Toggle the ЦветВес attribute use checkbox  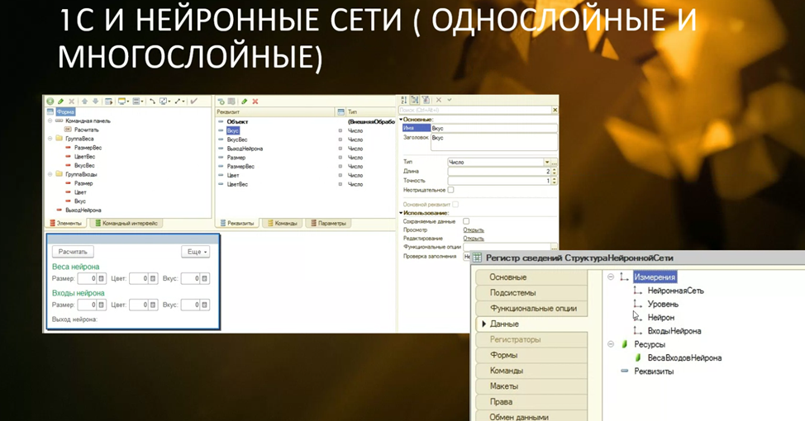(x=341, y=184)
